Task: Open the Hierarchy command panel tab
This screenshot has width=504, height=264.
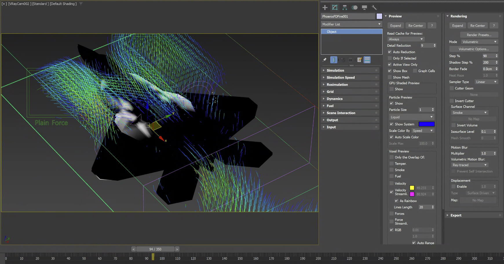Action: pyautogui.click(x=345, y=8)
